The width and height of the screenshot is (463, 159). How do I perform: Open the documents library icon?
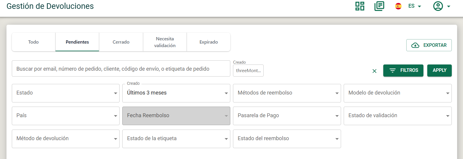[379, 6]
